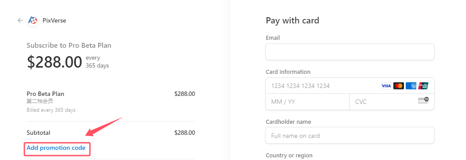Click the UnionPay card icon
466x160 pixels.
pos(423,86)
